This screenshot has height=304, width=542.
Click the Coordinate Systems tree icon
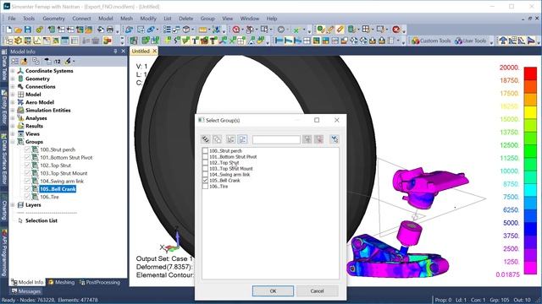tap(20, 71)
